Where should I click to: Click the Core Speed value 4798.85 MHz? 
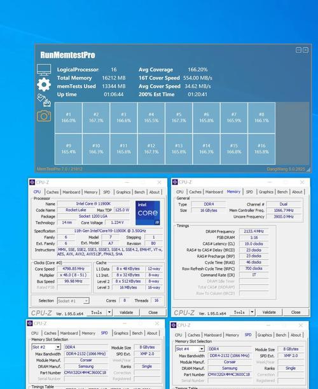coord(74,269)
